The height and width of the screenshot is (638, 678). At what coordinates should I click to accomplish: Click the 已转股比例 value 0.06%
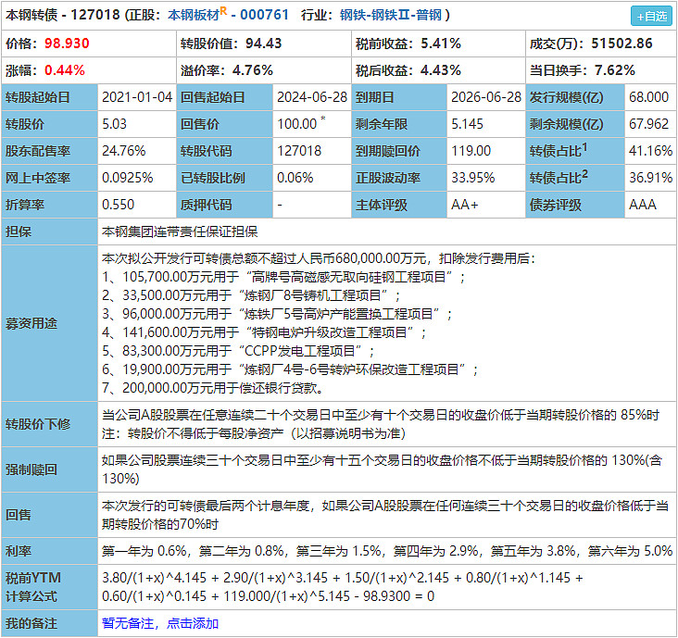tap(295, 178)
